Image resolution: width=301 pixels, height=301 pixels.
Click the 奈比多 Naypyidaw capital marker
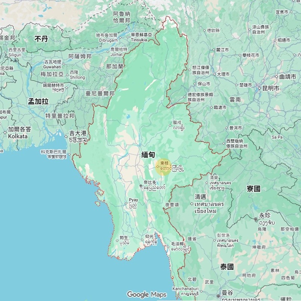click(141, 185)
